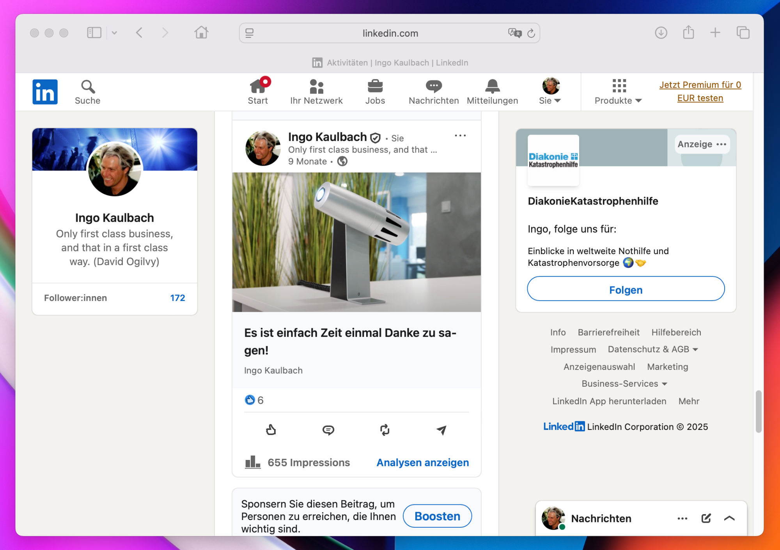Click the Analysen anzeigen link
The height and width of the screenshot is (550, 780).
click(422, 462)
